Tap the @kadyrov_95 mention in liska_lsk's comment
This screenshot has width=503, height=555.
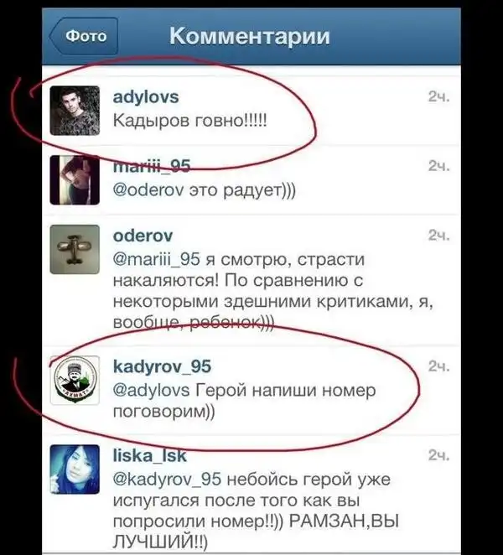coord(167,480)
